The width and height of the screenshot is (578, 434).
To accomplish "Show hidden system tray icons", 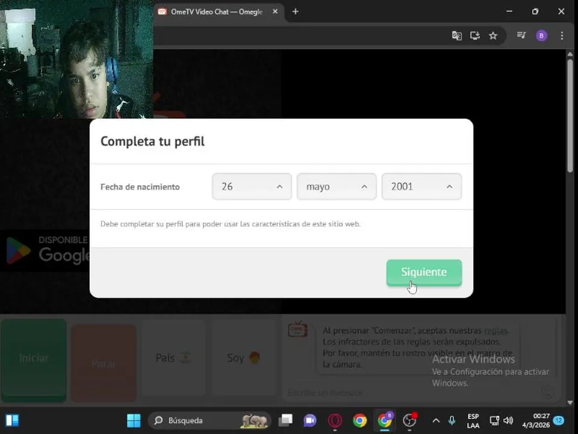I will tap(436, 420).
